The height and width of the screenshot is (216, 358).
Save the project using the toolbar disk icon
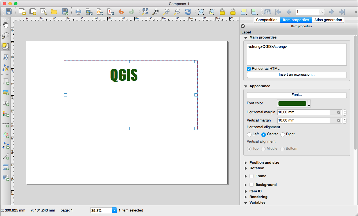pos(8,12)
